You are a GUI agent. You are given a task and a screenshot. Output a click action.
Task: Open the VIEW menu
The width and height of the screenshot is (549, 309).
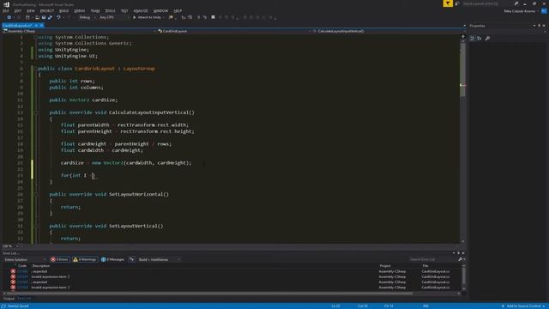click(x=31, y=11)
